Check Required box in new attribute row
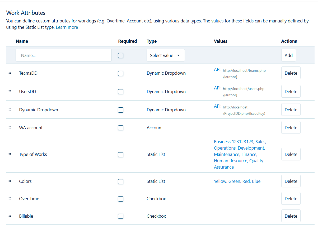Screen dimensions: 318x229 coord(121,55)
